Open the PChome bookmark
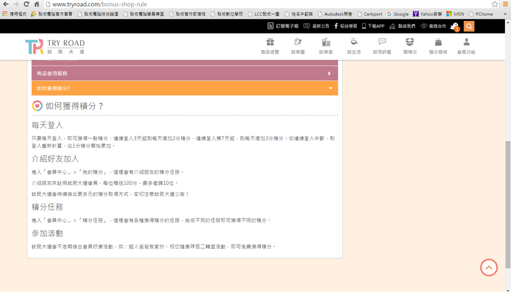 click(481, 14)
